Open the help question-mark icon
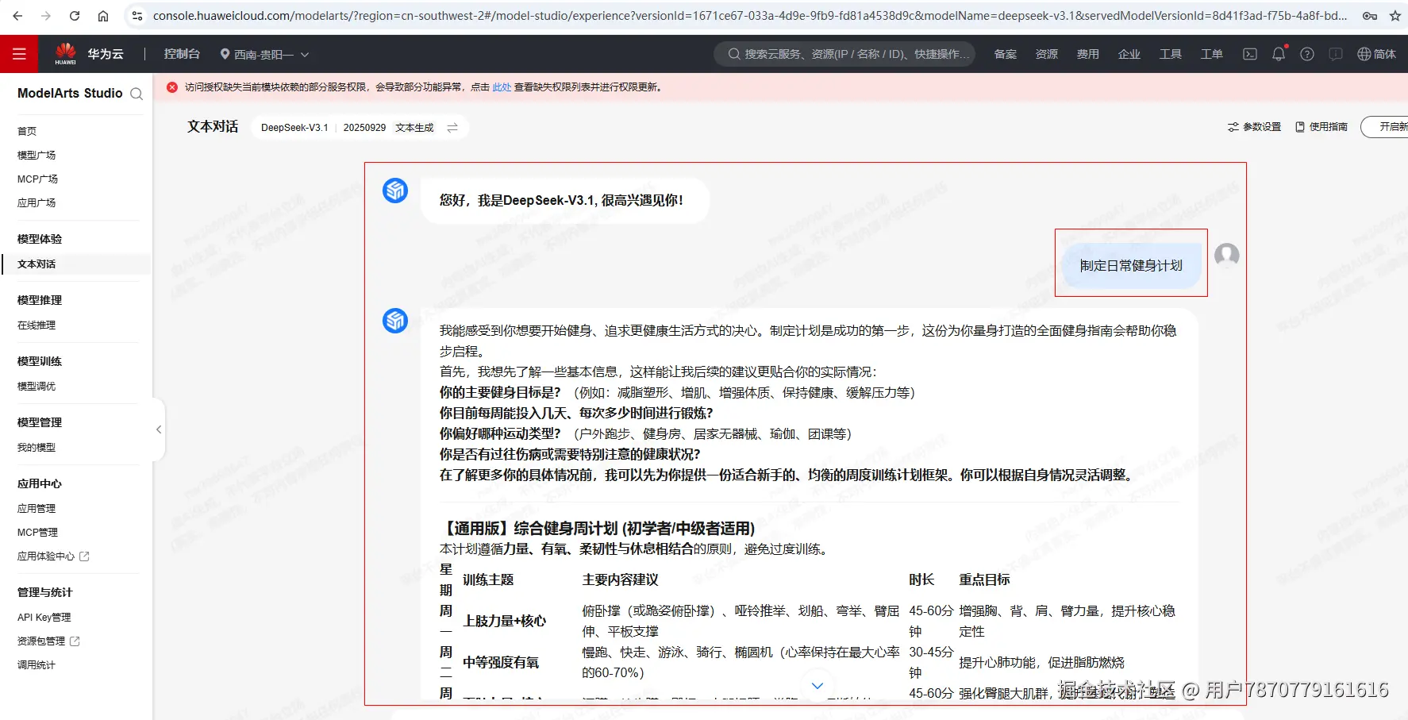 pyautogui.click(x=1307, y=54)
